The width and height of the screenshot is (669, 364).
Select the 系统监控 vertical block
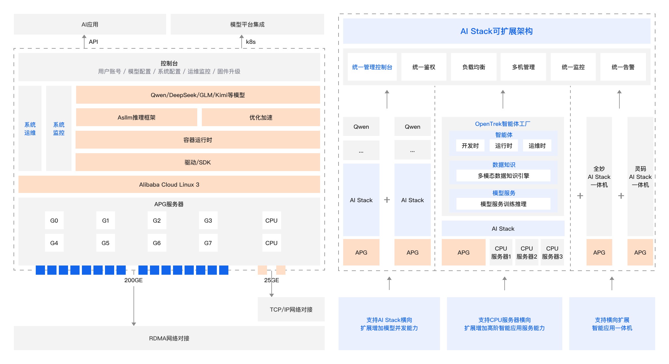(x=59, y=128)
